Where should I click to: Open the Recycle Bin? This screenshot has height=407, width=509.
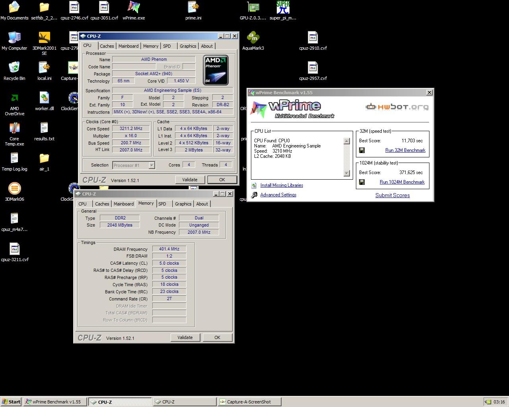14,71
